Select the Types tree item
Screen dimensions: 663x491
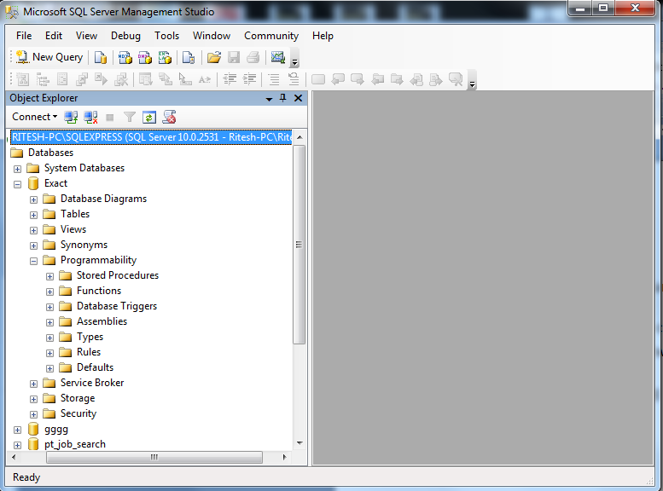(x=90, y=337)
